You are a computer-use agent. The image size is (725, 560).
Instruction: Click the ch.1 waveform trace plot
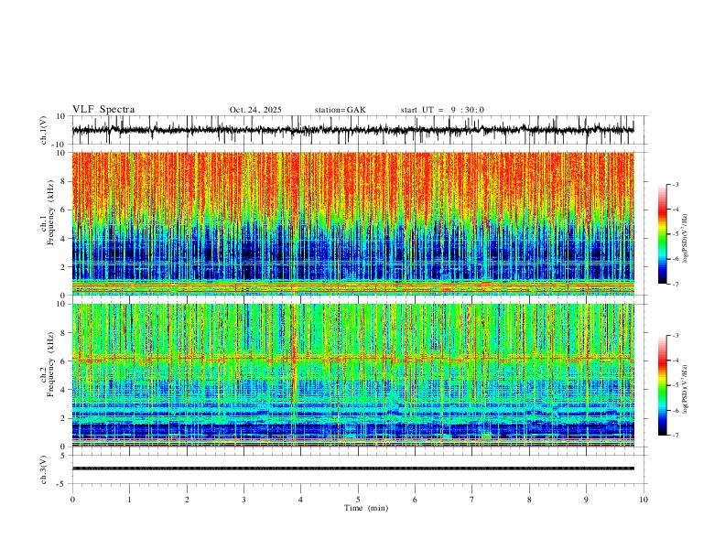click(352, 130)
